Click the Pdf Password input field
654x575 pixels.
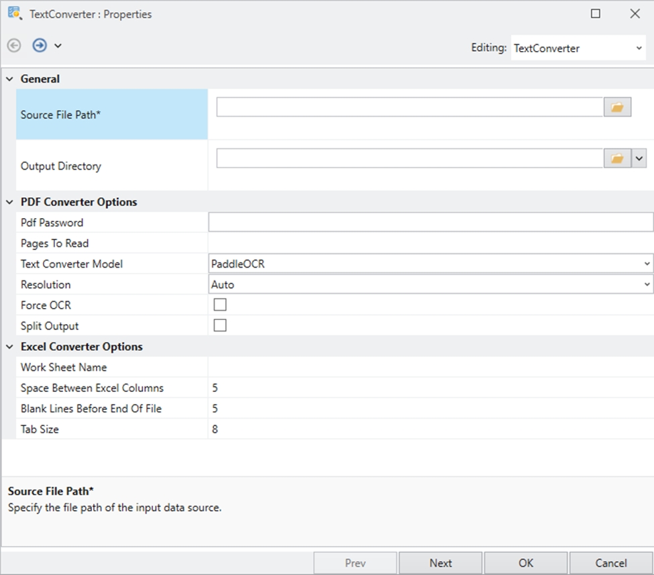click(431, 223)
